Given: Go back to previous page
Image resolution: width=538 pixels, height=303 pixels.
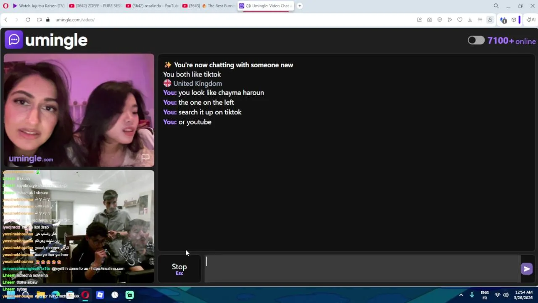Looking at the screenshot, I should [x=6, y=20].
